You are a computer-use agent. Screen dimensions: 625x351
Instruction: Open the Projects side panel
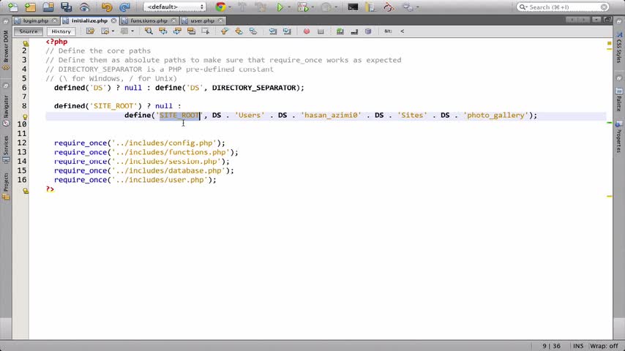pyautogui.click(x=6, y=186)
